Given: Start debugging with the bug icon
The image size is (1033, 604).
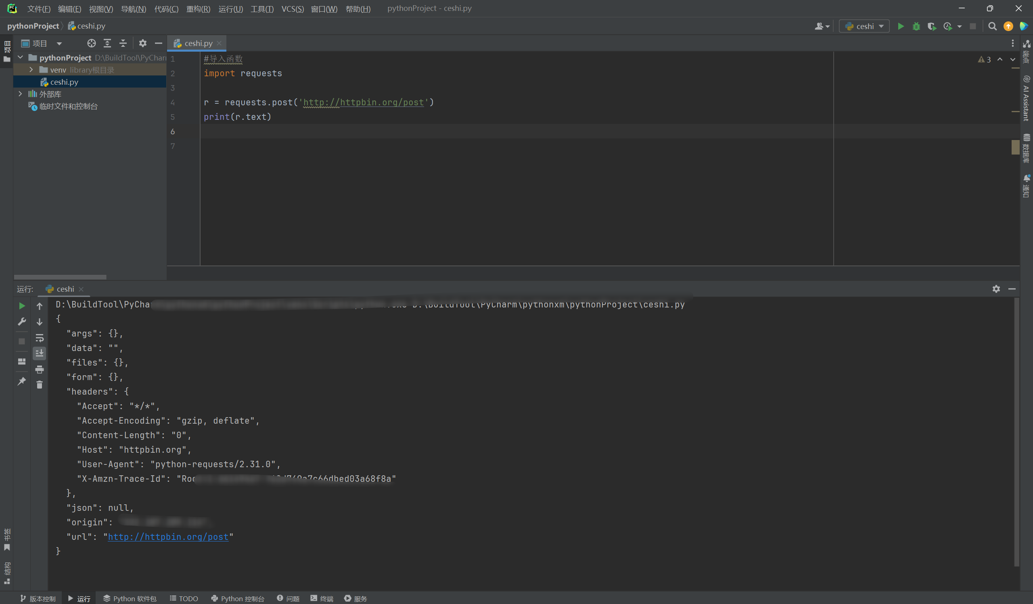Looking at the screenshot, I should 916,26.
